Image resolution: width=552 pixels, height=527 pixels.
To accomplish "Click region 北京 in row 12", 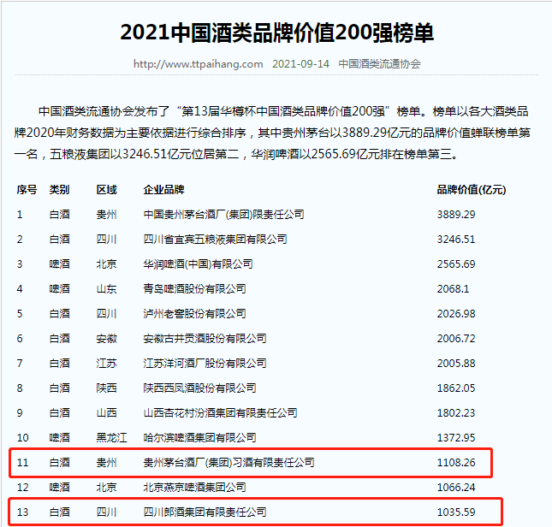I will [107, 488].
